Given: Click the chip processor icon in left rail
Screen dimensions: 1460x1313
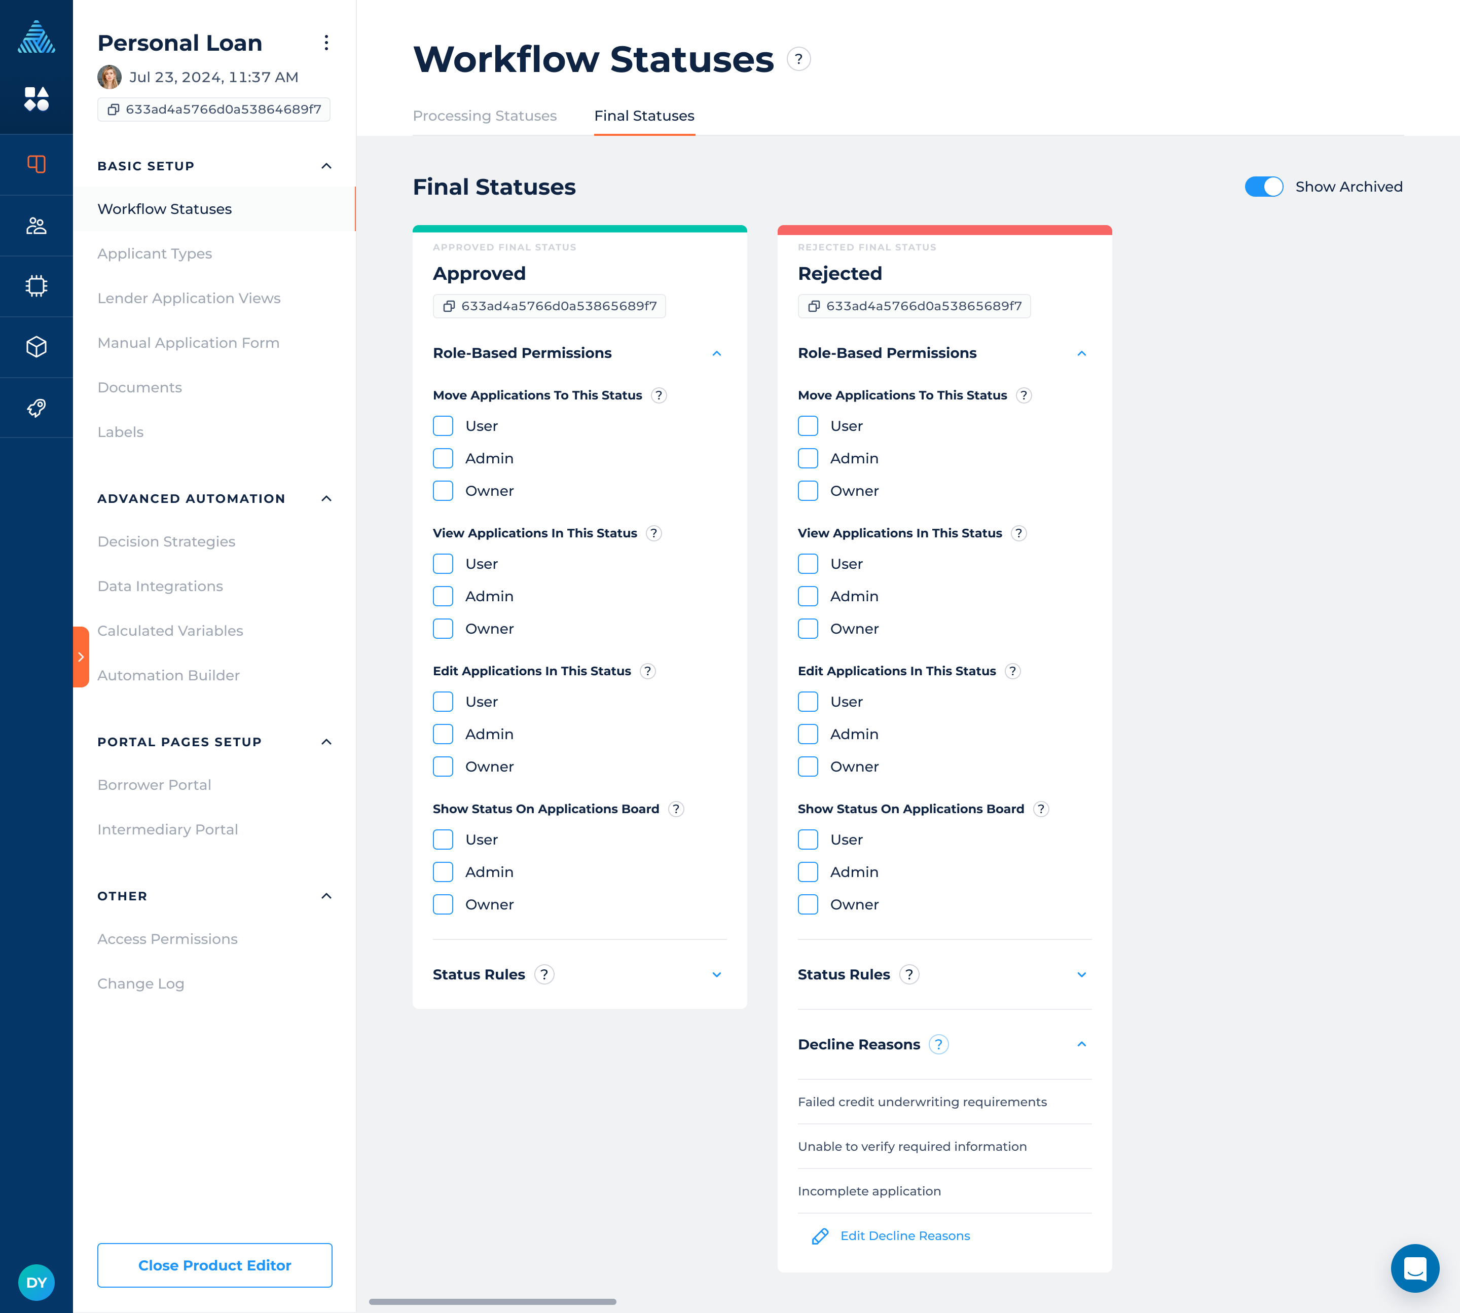Looking at the screenshot, I should pos(36,286).
